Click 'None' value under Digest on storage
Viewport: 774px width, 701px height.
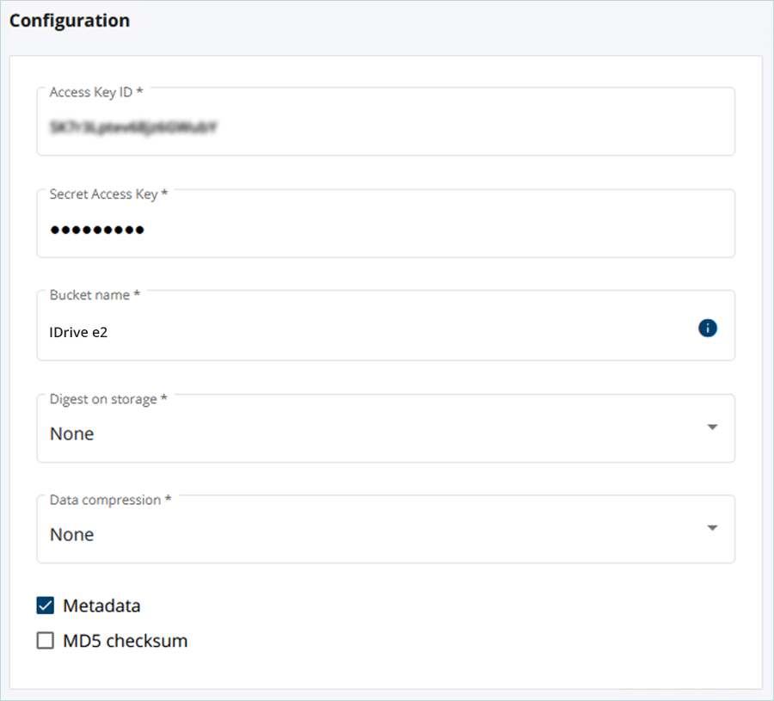click(71, 434)
